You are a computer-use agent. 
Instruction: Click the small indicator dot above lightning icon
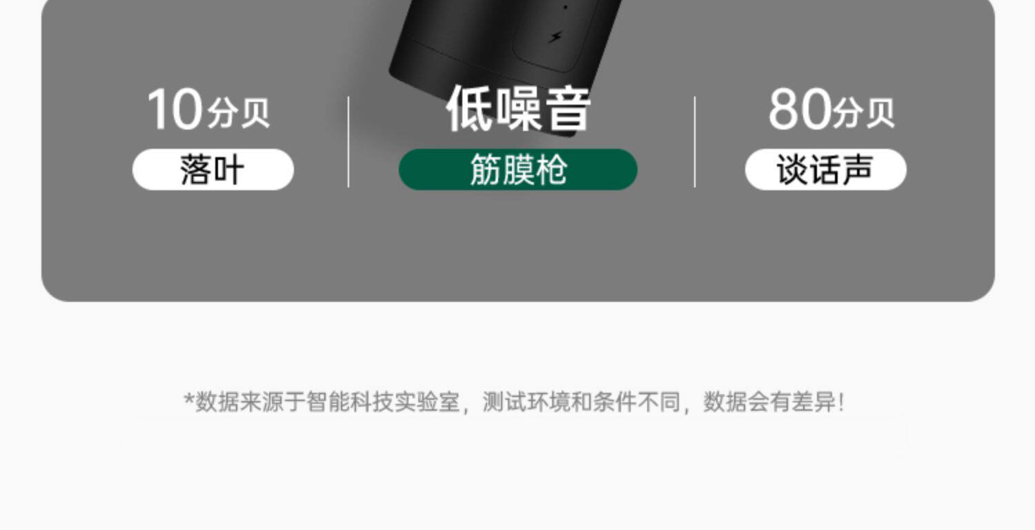565,8
